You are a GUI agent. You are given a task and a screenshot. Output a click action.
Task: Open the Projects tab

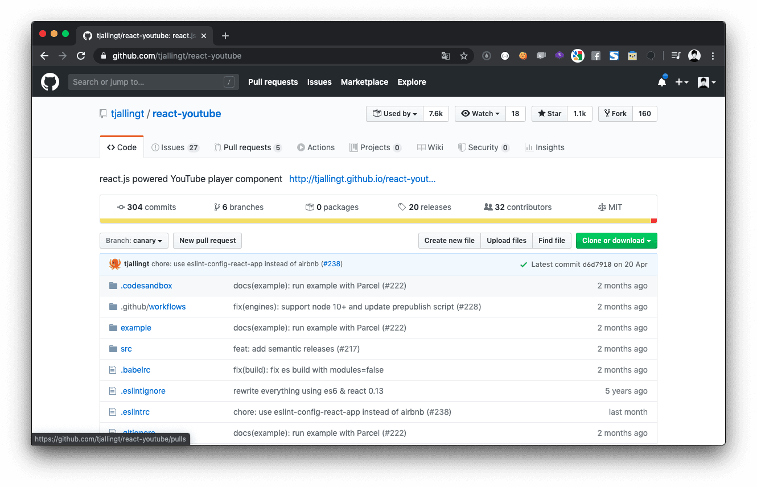pos(375,147)
